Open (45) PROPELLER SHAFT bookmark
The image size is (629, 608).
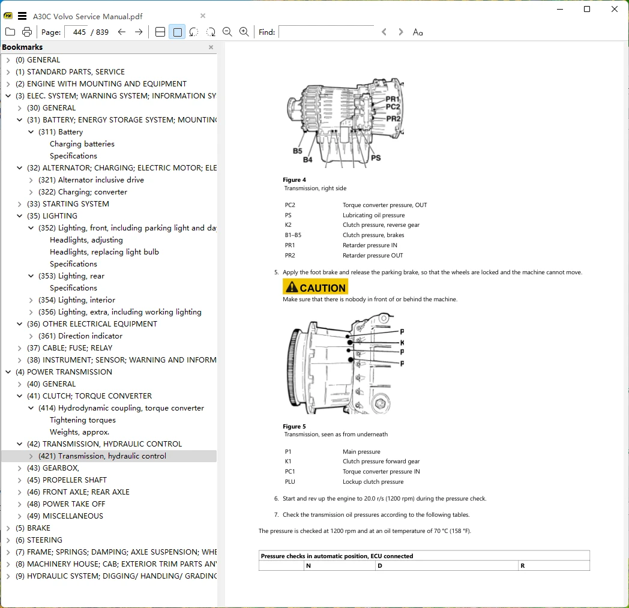pos(67,480)
